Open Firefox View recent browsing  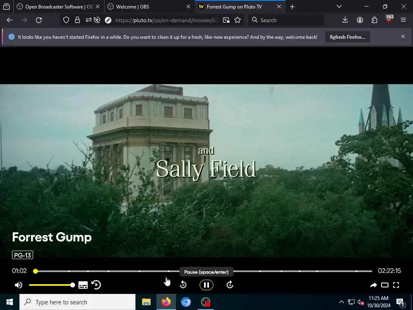6,7
